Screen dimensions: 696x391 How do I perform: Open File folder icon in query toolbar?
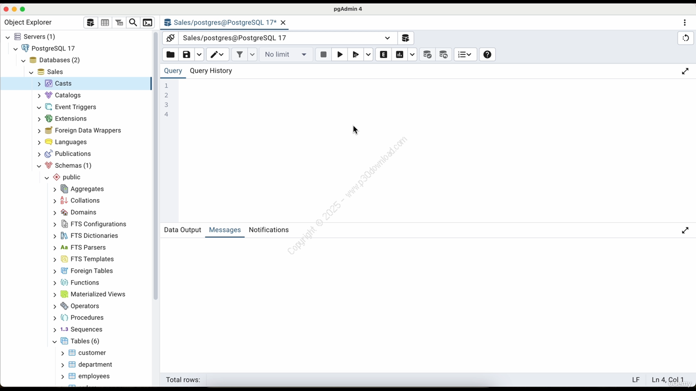point(170,54)
